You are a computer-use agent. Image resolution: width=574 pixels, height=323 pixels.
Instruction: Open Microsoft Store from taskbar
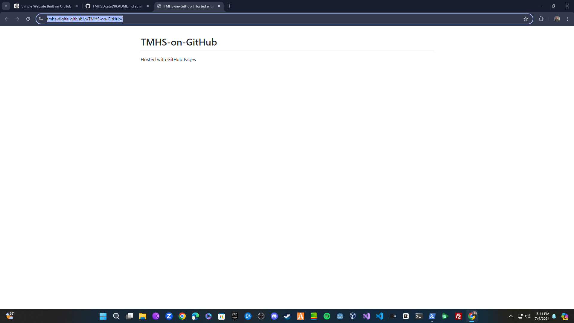pyautogui.click(x=222, y=316)
